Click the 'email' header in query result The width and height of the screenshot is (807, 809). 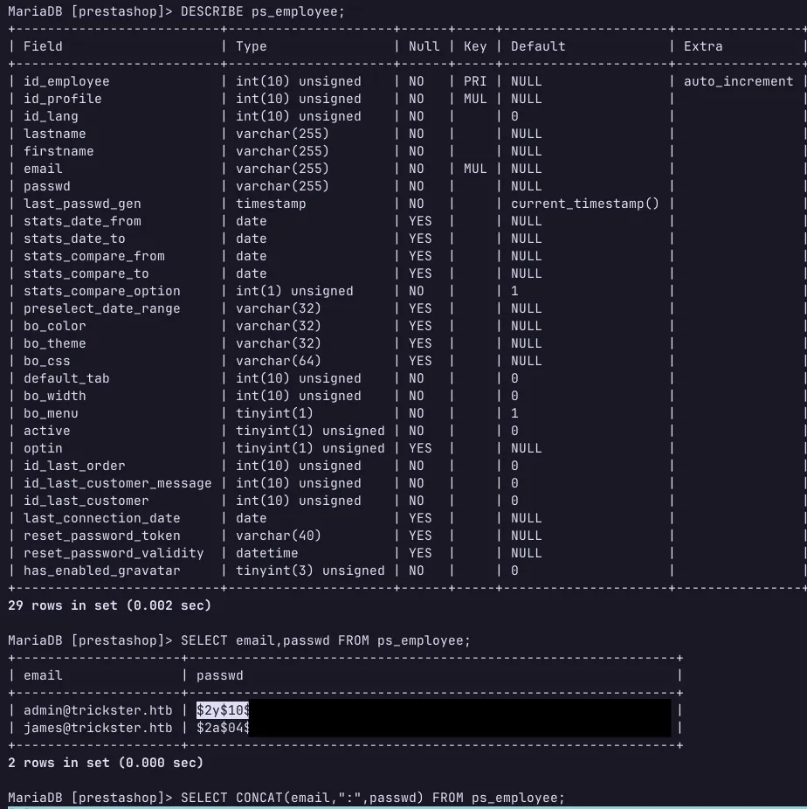43,676
